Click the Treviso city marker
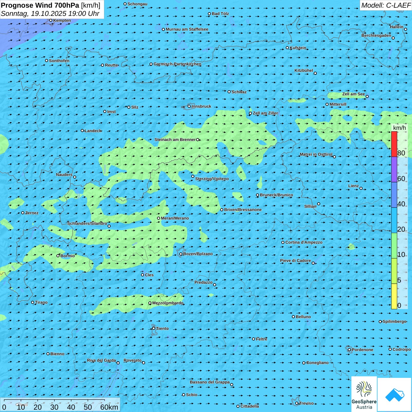 pos(297,403)
